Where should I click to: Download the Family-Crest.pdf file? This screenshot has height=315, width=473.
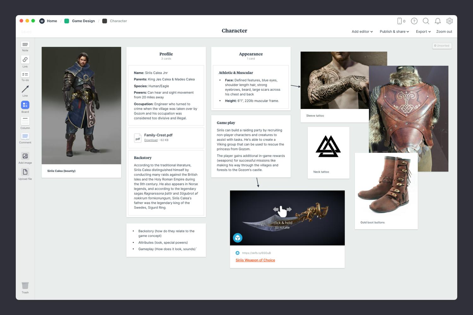coord(151,140)
